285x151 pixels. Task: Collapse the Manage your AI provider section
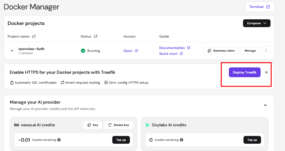(x=265, y=105)
